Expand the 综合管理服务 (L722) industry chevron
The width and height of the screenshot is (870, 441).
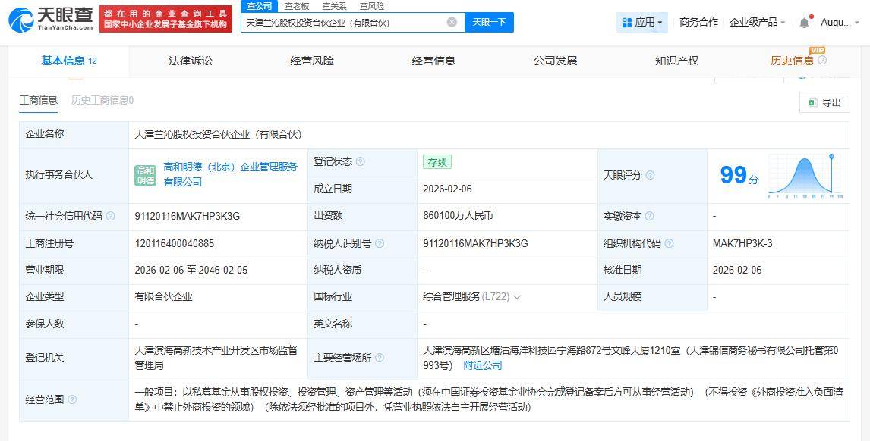coord(517,297)
